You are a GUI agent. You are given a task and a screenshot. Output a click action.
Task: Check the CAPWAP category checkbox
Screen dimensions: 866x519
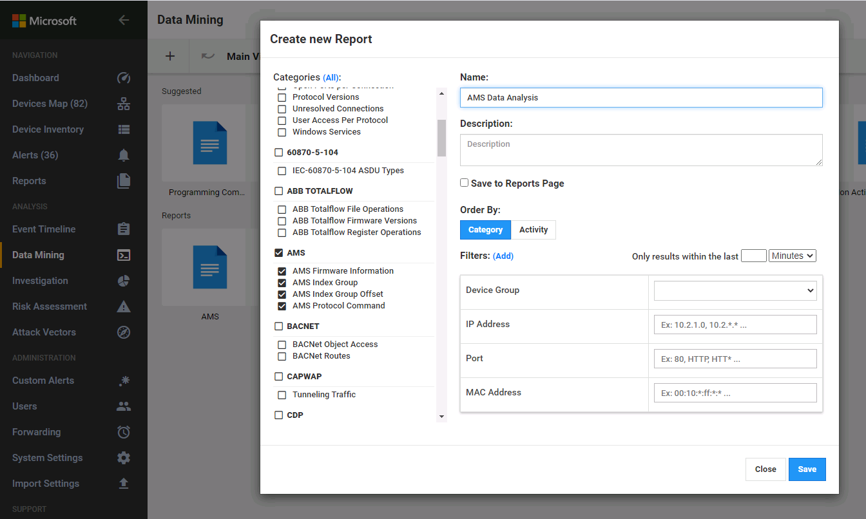click(279, 377)
